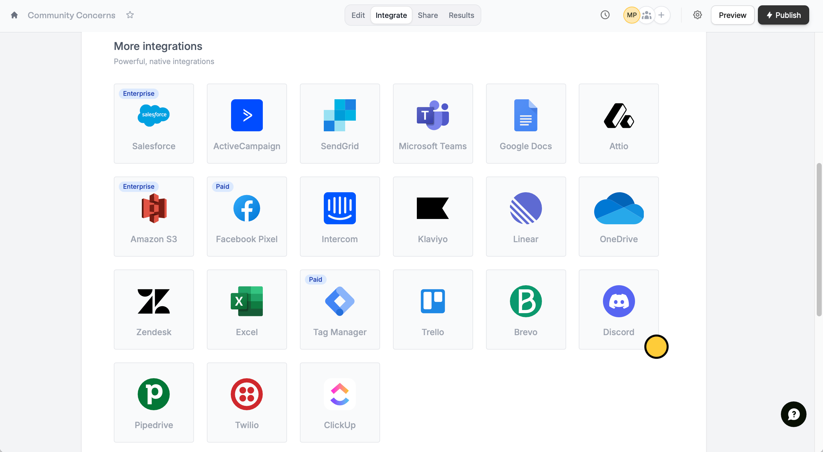Click the Enterprise badge on Salesforce
Image resolution: width=823 pixels, height=452 pixels.
pos(139,94)
